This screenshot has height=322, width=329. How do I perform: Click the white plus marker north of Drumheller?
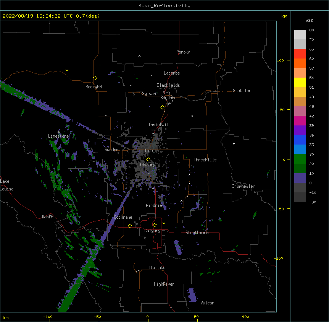point(234,143)
